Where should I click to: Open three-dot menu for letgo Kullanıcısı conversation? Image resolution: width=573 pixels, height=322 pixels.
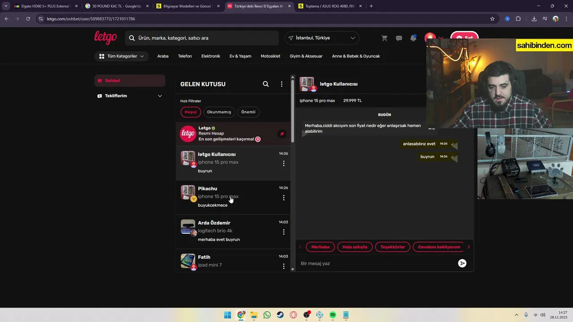click(284, 163)
